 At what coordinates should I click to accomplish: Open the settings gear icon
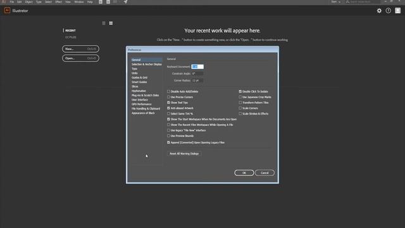(379, 11)
